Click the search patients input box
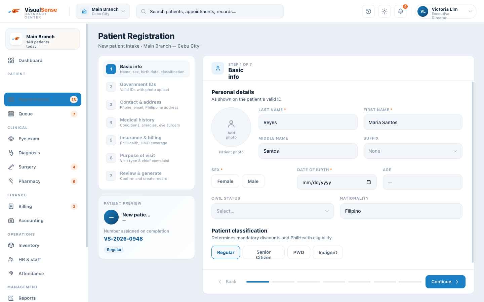This screenshot has height=302, width=484. 210,11
